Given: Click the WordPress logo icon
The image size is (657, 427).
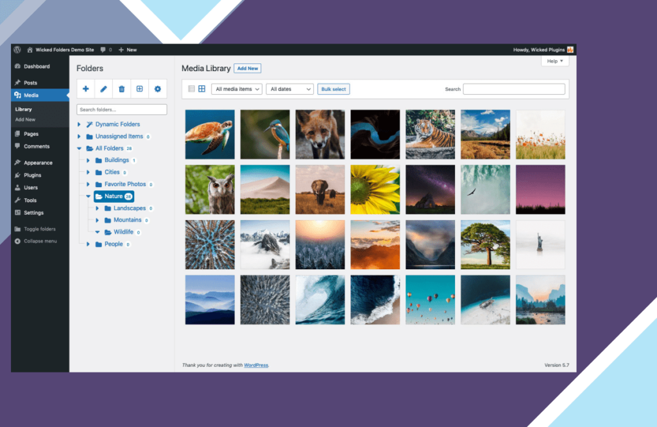Looking at the screenshot, I should [17, 49].
